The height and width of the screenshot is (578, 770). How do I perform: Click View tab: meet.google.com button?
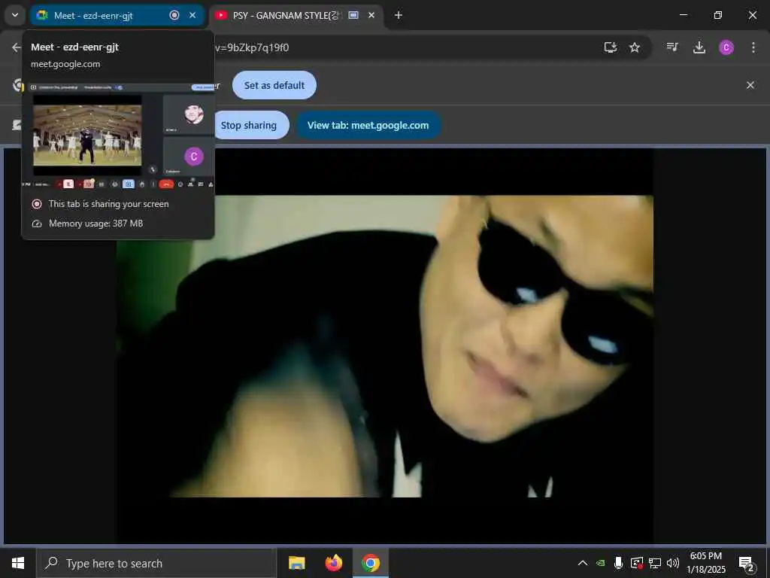pos(368,126)
